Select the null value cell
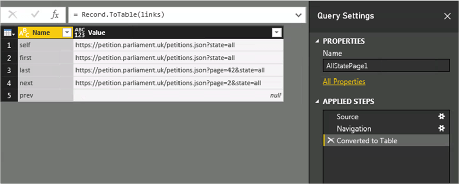This screenshot has width=459, height=184. tap(178, 96)
